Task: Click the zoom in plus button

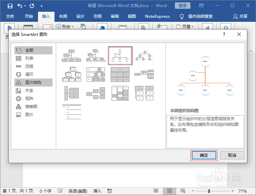Action: click(233, 191)
